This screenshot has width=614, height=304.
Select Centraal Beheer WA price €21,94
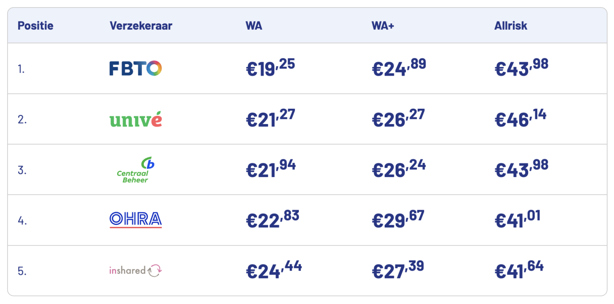pos(271,169)
